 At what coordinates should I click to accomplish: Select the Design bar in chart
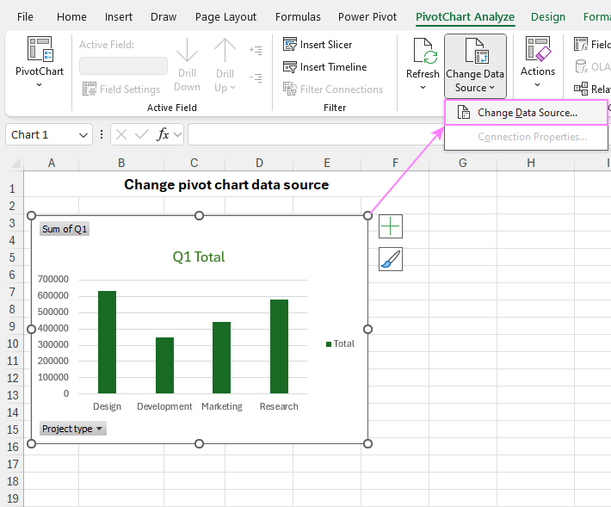tap(107, 342)
